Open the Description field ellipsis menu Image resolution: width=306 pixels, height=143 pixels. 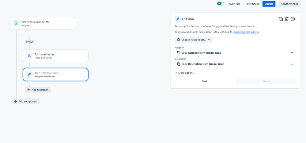pos(293,64)
